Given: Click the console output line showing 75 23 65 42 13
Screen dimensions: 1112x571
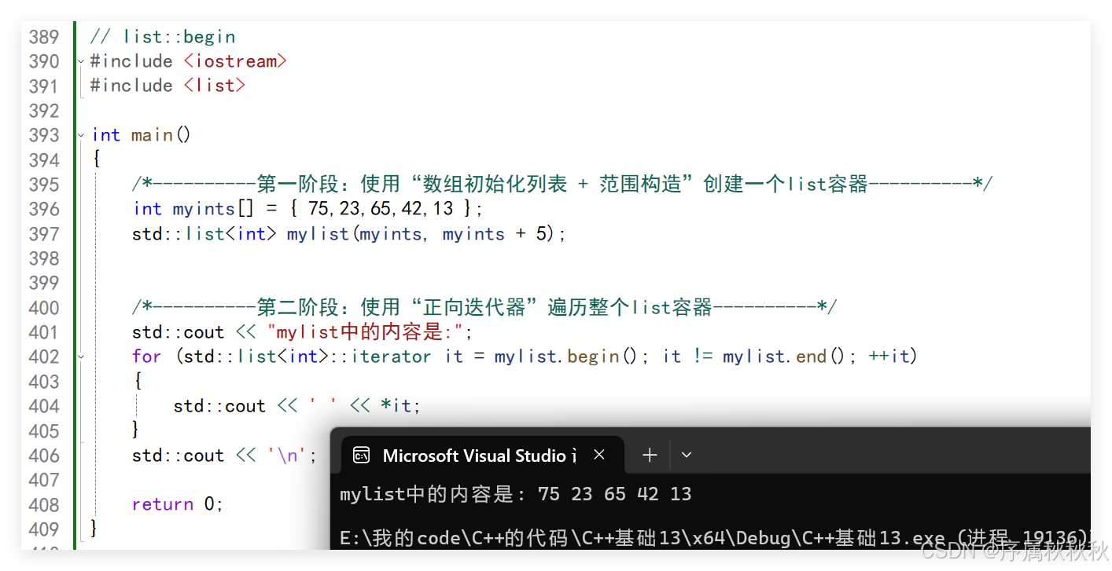Looking at the screenshot, I should point(515,494).
